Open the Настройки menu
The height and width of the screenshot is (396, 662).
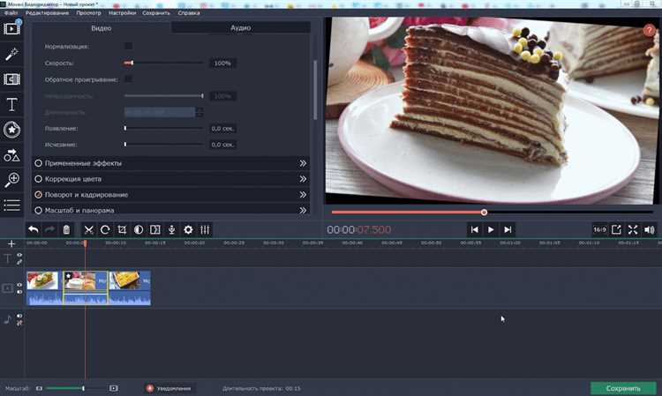click(123, 13)
